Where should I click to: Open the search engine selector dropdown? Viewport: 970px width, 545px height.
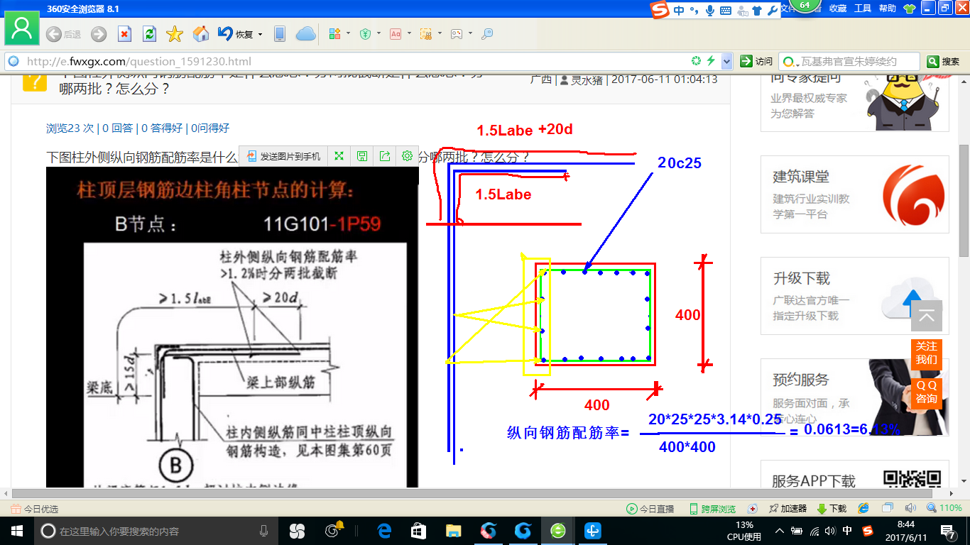[x=791, y=61]
